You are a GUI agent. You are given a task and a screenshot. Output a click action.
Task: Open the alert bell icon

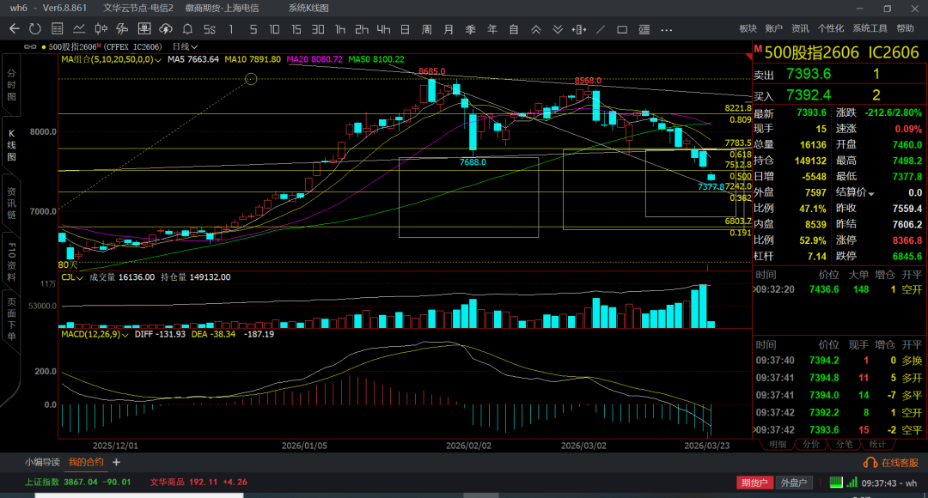[187, 29]
